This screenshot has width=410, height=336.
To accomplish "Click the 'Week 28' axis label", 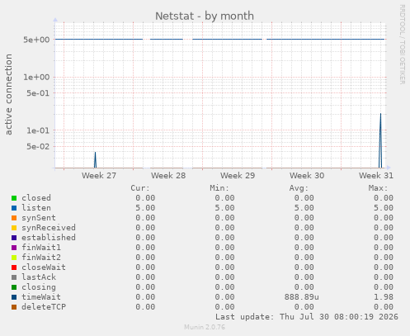I will [168, 176].
